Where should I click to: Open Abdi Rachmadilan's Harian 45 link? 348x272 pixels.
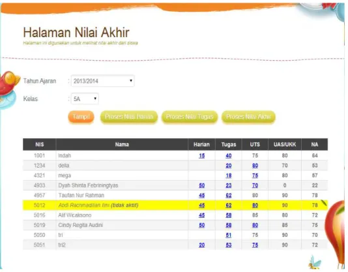point(202,205)
